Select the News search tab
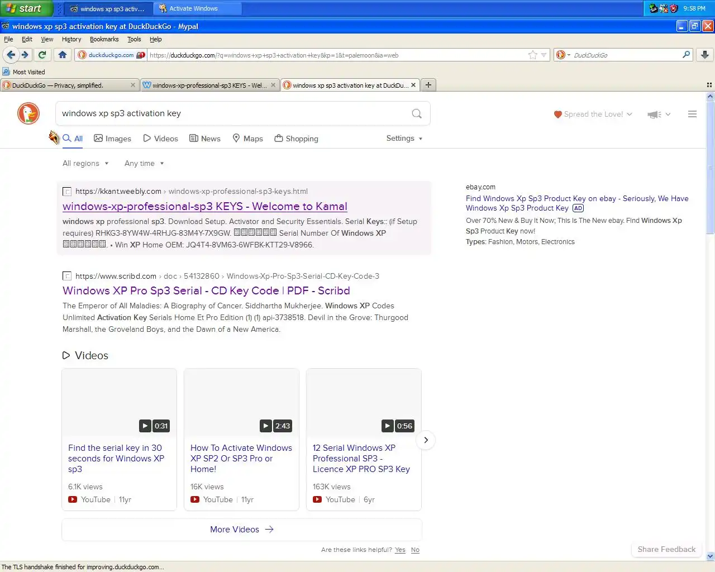 click(x=205, y=139)
